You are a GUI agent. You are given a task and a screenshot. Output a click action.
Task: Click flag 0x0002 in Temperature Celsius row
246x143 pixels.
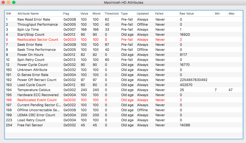[70, 90]
